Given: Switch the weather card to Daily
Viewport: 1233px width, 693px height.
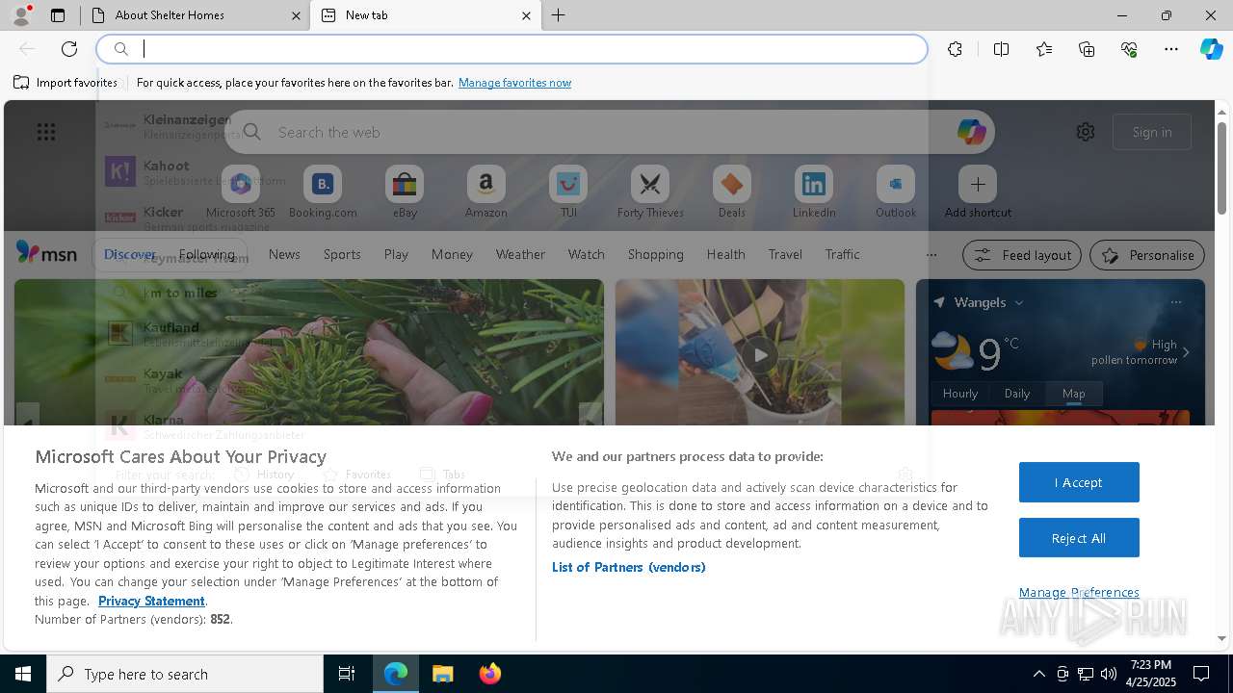Looking at the screenshot, I should coord(1017,393).
